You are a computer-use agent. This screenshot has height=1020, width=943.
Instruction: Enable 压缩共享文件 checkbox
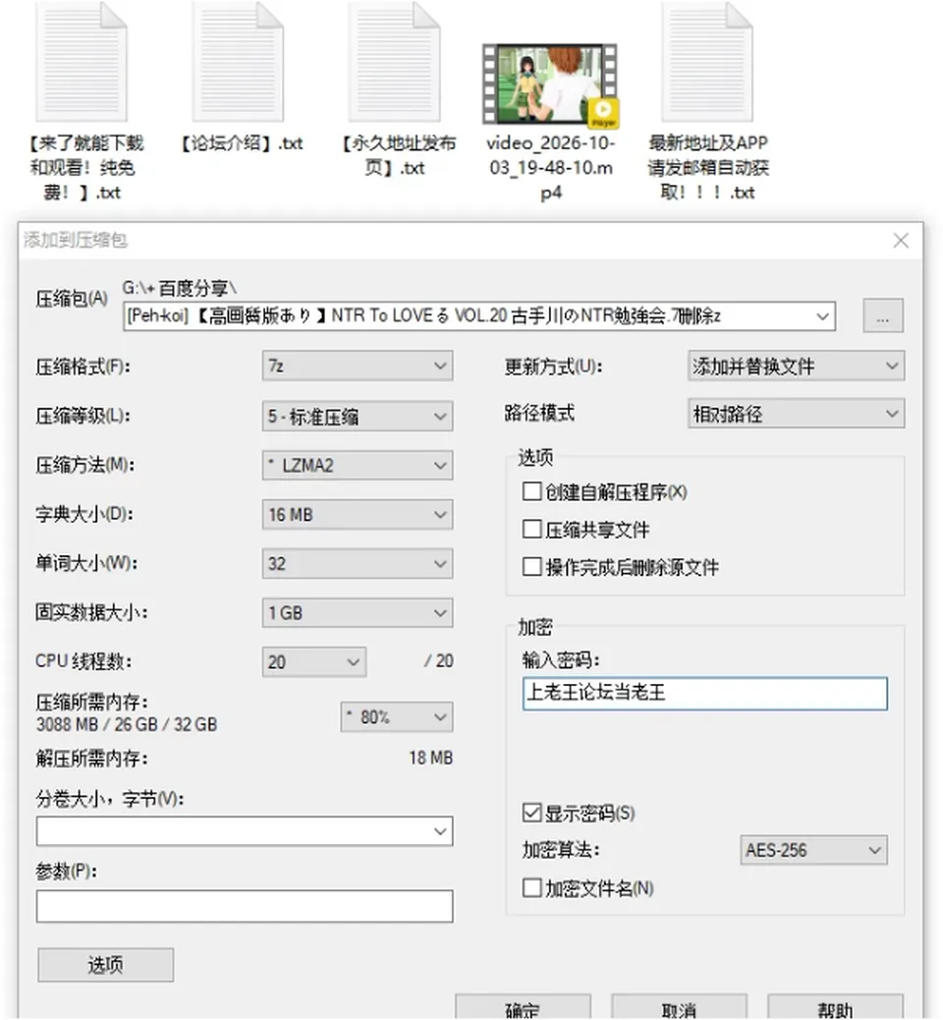pos(532,529)
